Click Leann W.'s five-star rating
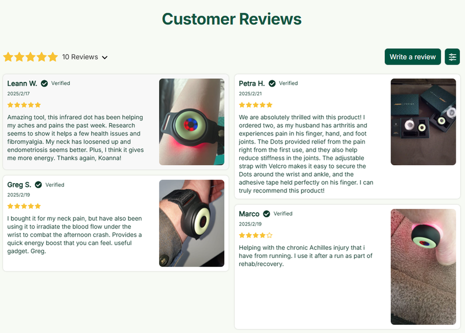 (x=24, y=105)
